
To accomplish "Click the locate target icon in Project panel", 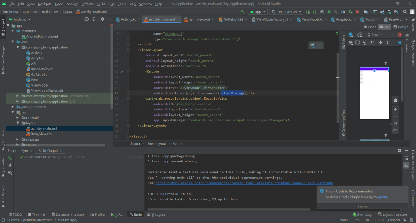I will [x=87, y=19].
